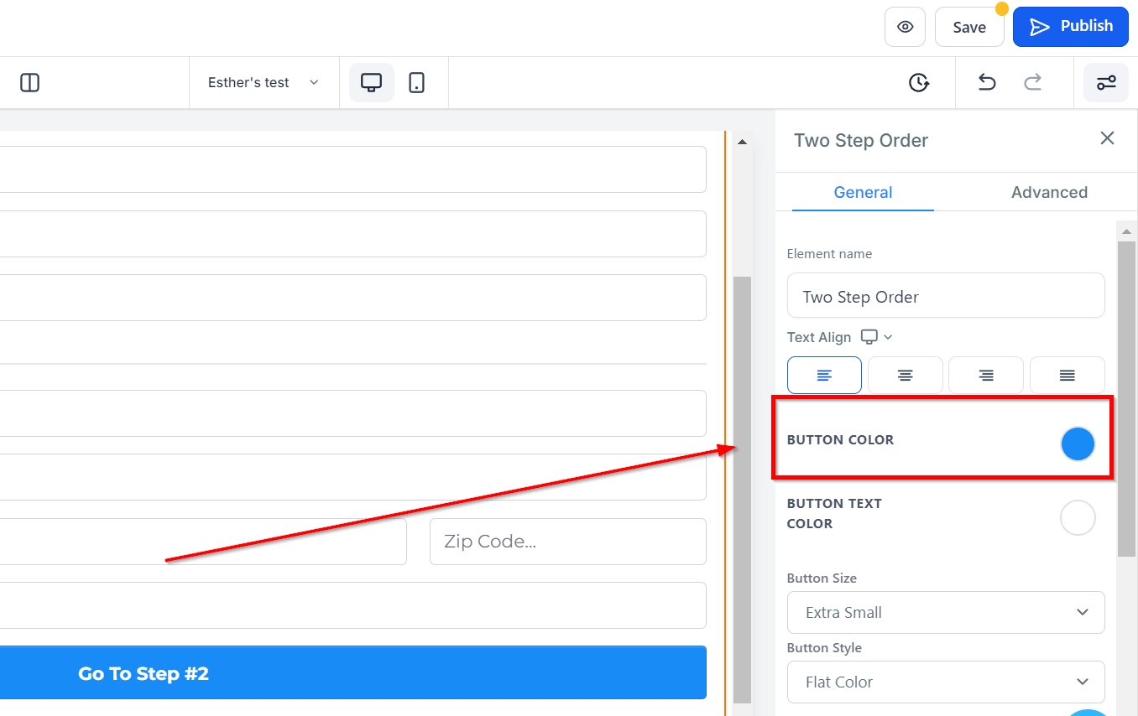Toggle the settings sliders panel icon

(1106, 82)
